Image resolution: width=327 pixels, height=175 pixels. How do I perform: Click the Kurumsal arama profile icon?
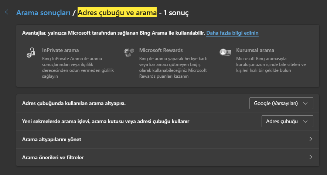225,52
